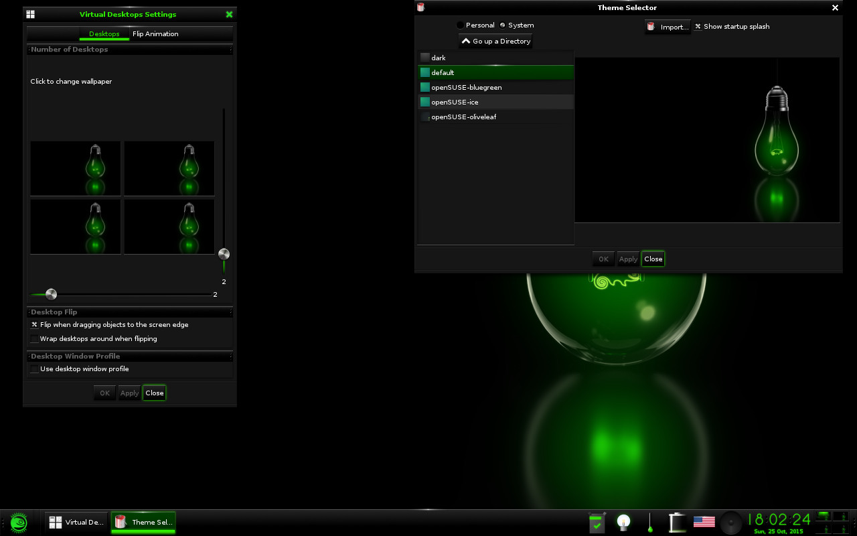The height and width of the screenshot is (536, 857).
Task: Close the Theme Selector with Close button
Action: pos(653,259)
